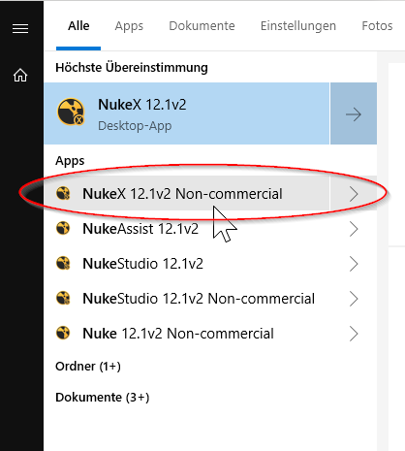
Task: Expand chevron next to NukeAssist 12.1v2
Action: 354,229
